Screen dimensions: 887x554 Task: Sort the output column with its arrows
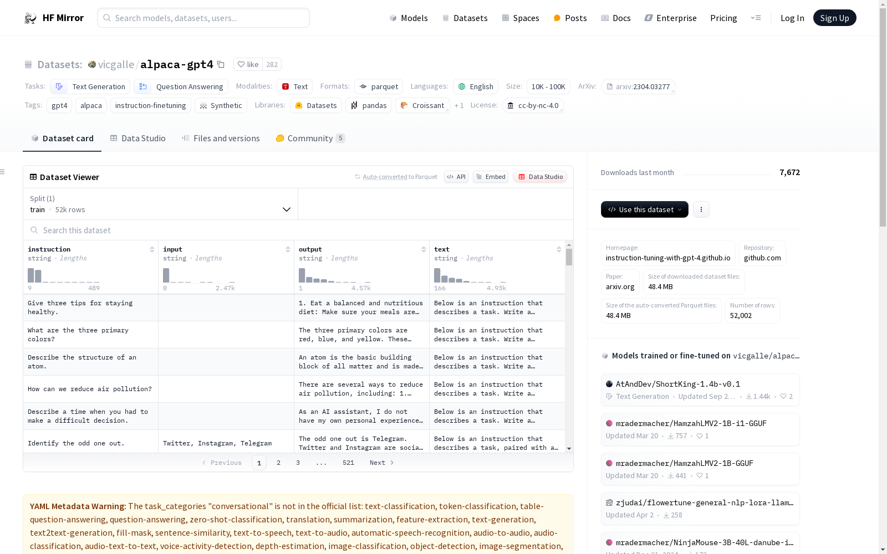tap(424, 249)
